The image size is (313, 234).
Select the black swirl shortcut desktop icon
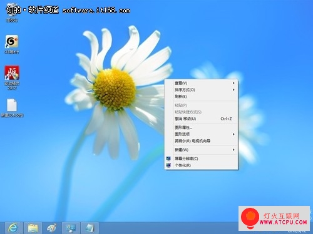coord(12,44)
